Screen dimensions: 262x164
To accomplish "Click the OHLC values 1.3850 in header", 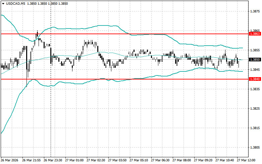I will click(47, 3).
